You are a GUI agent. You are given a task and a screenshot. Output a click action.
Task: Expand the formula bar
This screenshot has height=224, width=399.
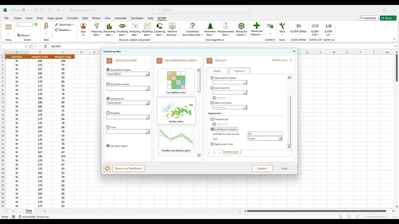[395, 46]
